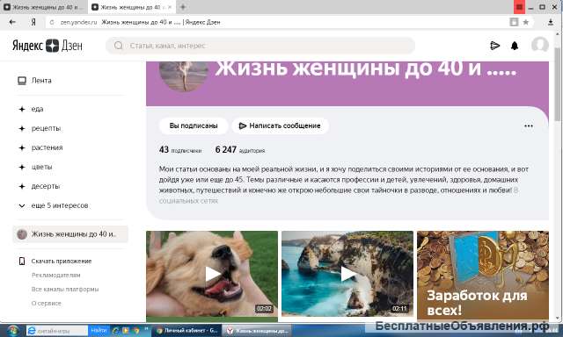Screen dimensions: 563x337
Task: Switch to the first Жизнь женщины tab
Action: coord(43,7)
